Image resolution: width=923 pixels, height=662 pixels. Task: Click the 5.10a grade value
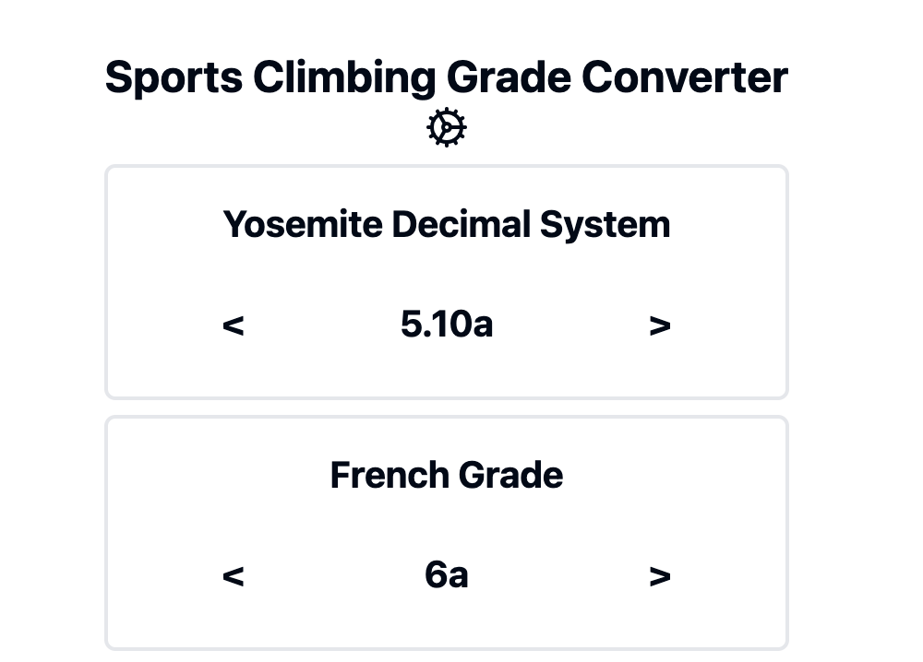[x=447, y=325]
